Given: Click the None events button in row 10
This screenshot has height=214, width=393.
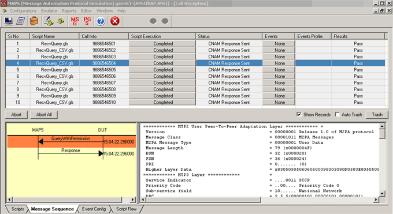Looking at the screenshot, I should pyautogui.click(x=279, y=102).
